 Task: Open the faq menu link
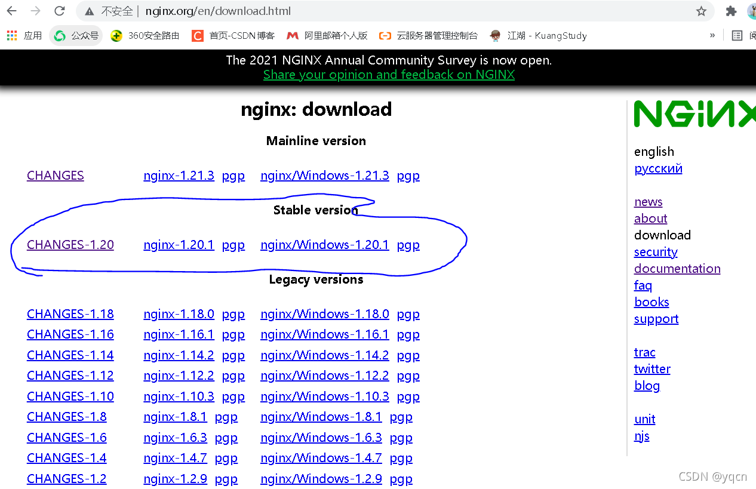coord(643,285)
